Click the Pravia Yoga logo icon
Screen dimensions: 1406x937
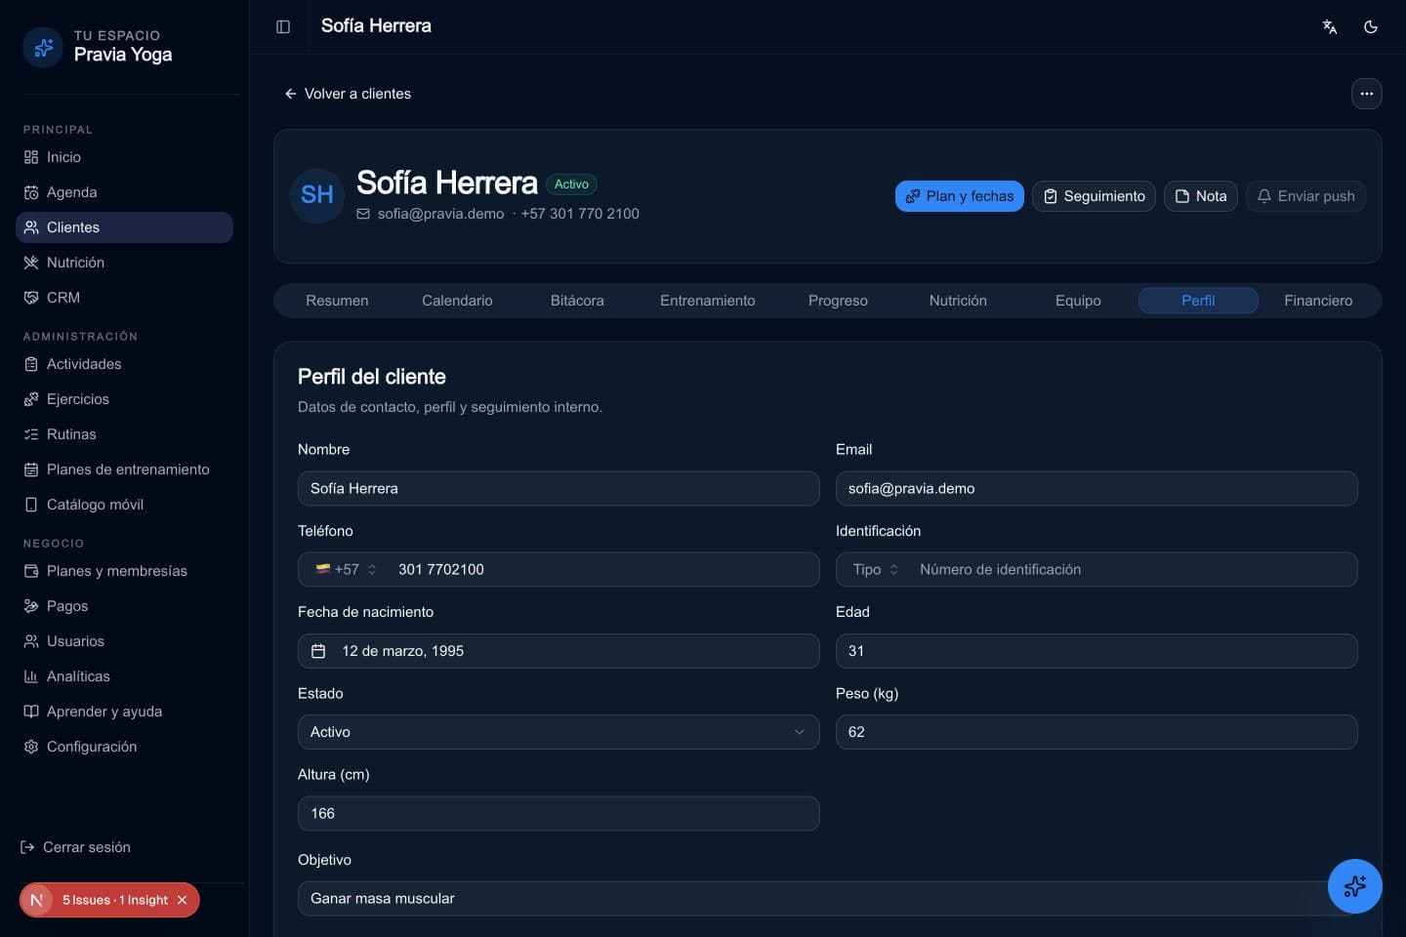click(x=43, y=47)
